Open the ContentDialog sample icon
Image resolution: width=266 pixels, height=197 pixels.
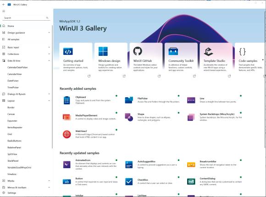point(191,181)
